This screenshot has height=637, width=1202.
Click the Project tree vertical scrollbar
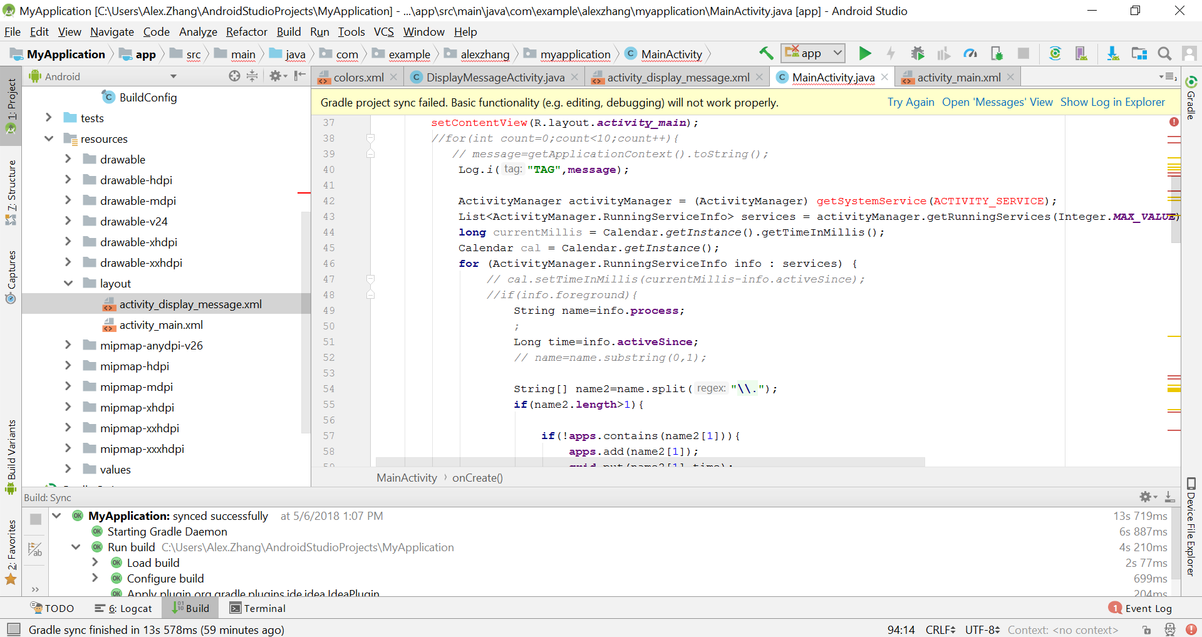(306, 323)
